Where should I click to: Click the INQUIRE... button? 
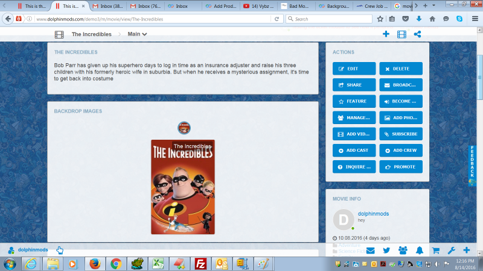354,167
